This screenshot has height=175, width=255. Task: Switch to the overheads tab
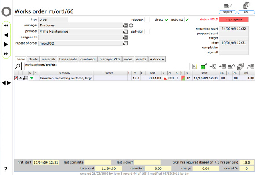point(88,59)
